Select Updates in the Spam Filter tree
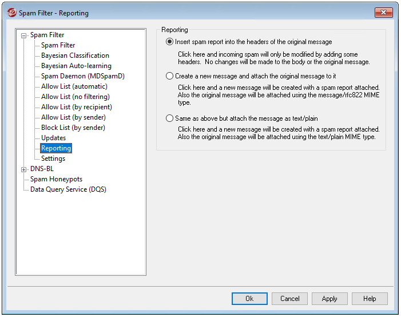The height and width of the screenshot is (317, 401). [53, 138]
